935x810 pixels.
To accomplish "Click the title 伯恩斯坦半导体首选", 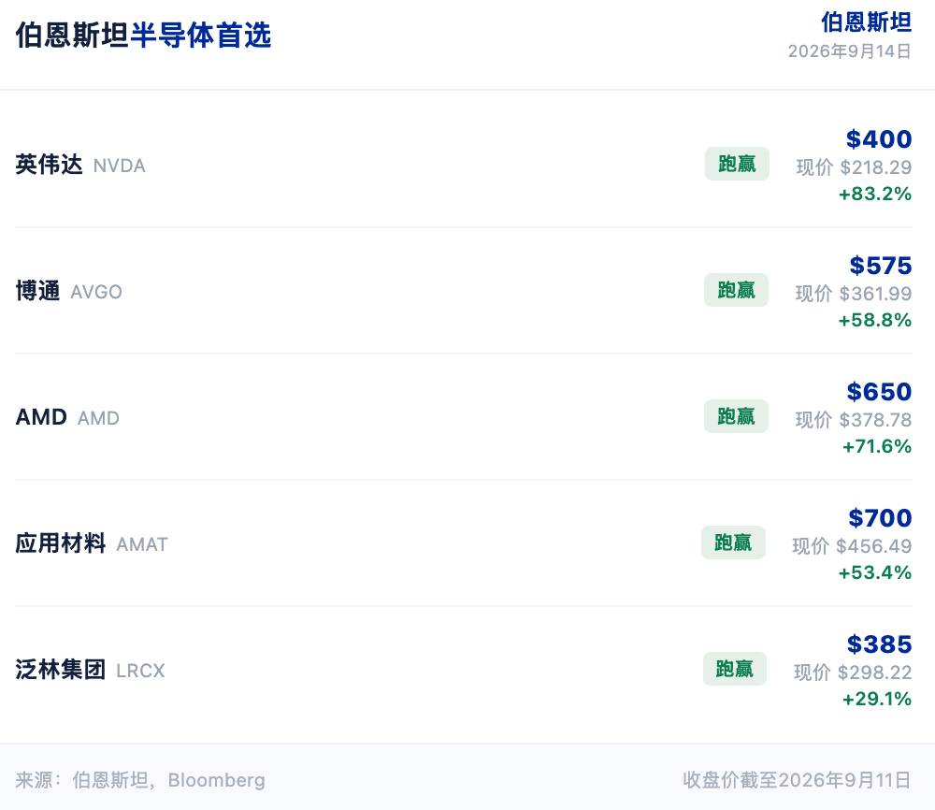I will [143, 36].
